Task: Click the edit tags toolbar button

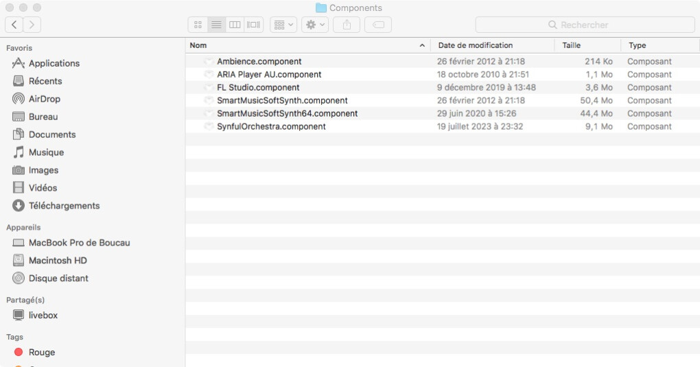Action: (378, 25)
